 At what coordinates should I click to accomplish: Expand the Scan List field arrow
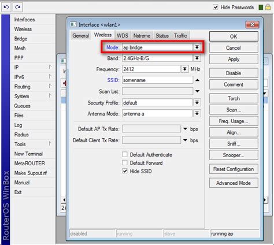point(197,91)
